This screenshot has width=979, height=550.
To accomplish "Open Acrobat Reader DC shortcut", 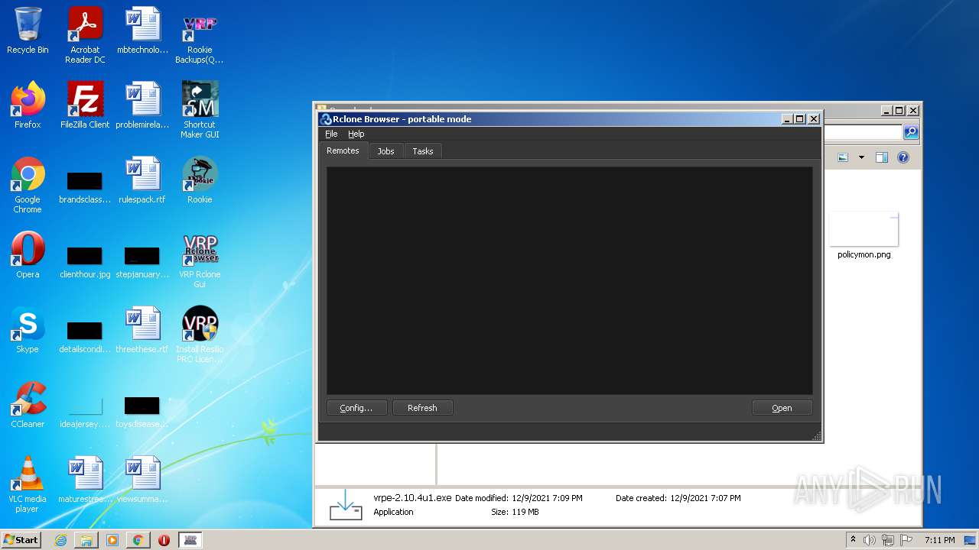I will tap(85, 34).
